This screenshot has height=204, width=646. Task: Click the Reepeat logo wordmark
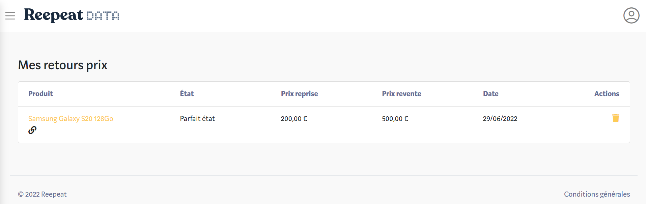pyautogui.click(x=54, y=15)
